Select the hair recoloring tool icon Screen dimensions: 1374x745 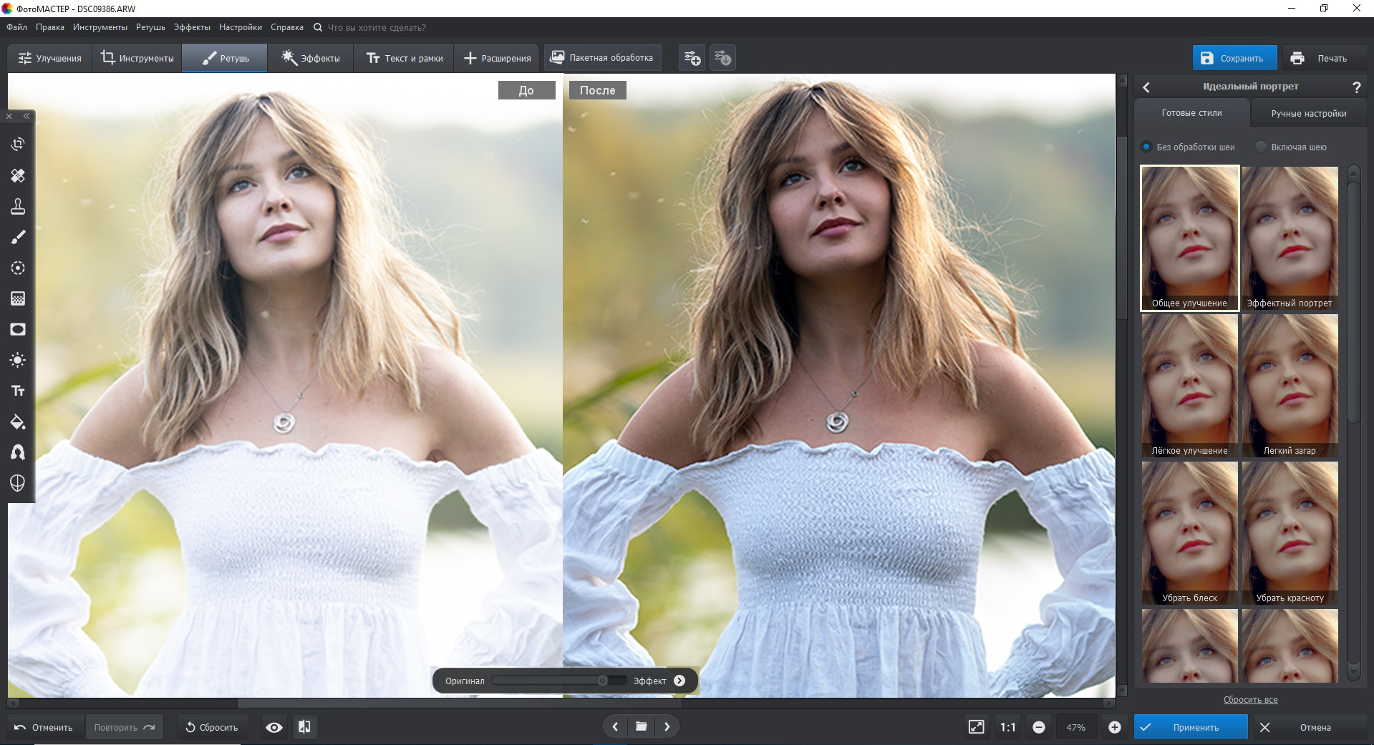(18, 452)
